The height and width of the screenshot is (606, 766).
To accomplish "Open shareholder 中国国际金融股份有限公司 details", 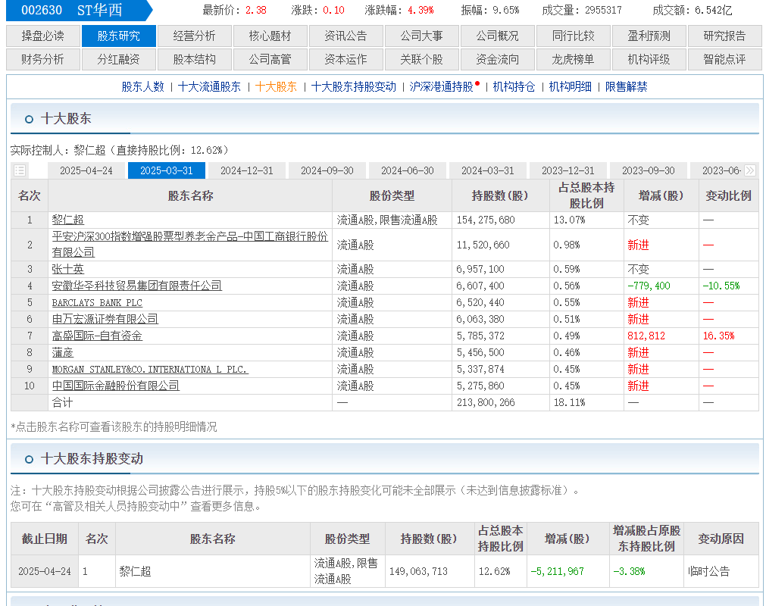I will 116,386.
